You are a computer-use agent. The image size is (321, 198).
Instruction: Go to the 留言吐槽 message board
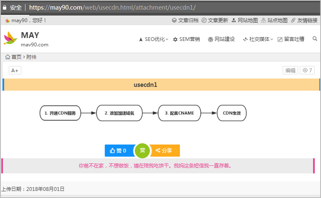click(x=291, y=39)
